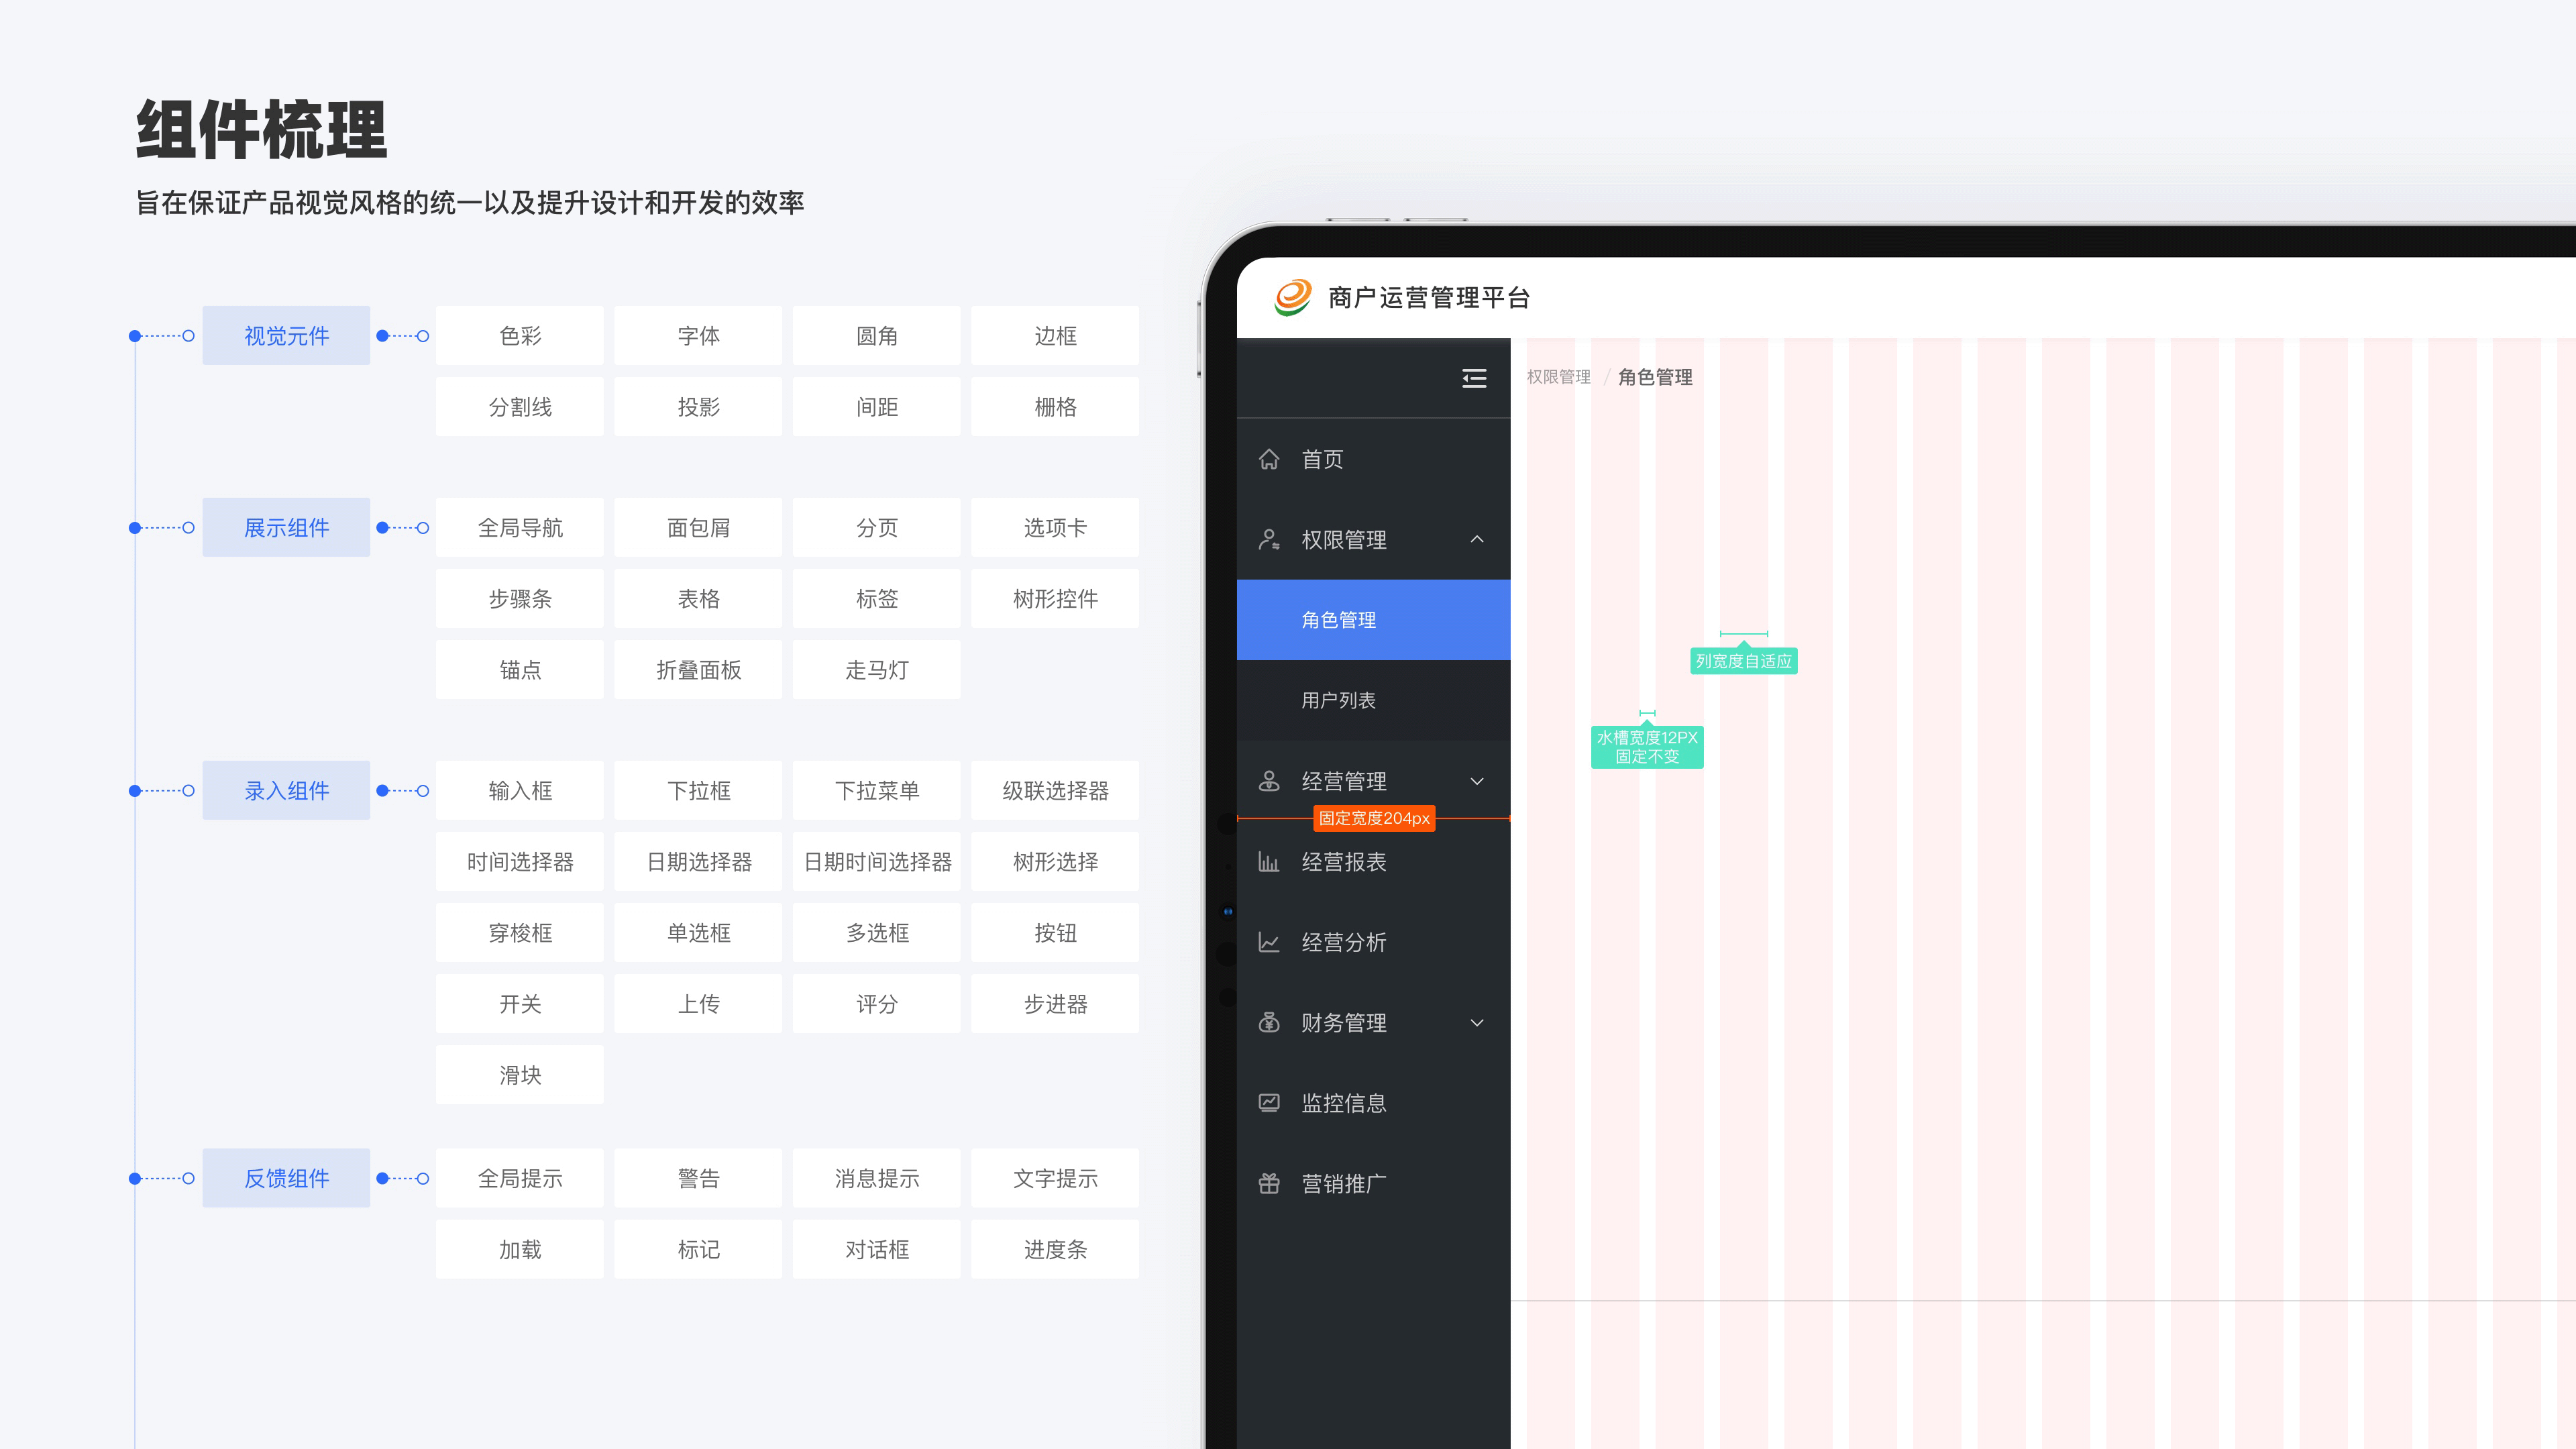Click the sidebar collapse hamburger icon

pos(1473,378)
